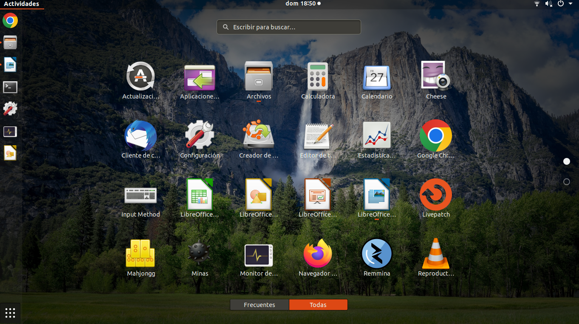Click the Escribir para buscar field
The image size is (579, 324).
tap(289, 27)
